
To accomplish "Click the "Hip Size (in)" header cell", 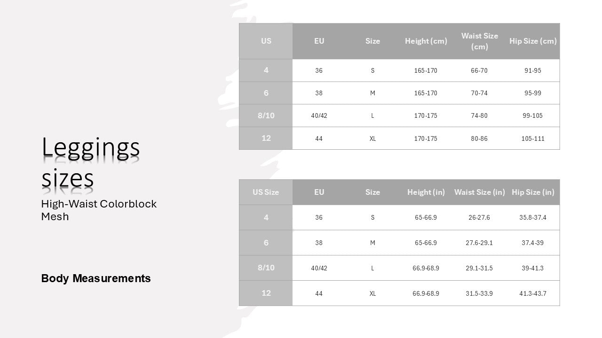I will point(533,192).
